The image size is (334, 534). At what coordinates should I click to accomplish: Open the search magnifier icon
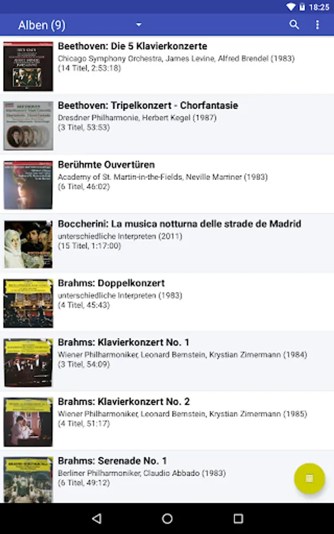[294, 24]
